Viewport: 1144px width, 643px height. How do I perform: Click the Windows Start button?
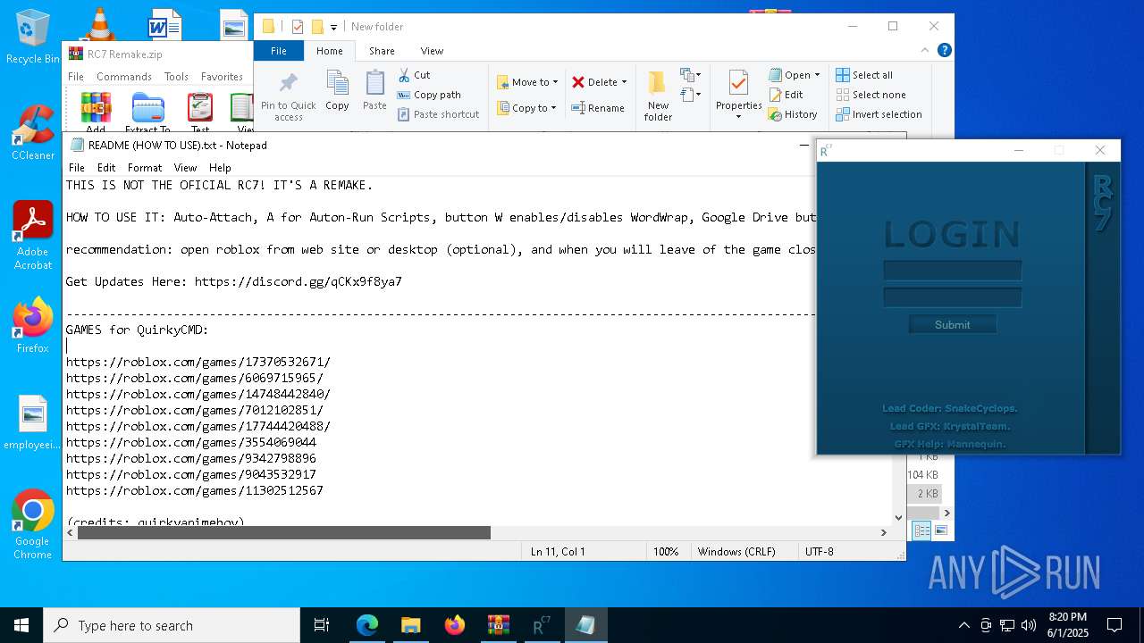(x=21, y=625)
